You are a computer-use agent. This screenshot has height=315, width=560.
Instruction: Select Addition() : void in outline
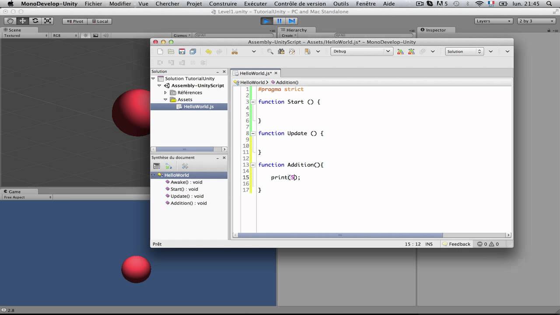(x=189, y=203)
